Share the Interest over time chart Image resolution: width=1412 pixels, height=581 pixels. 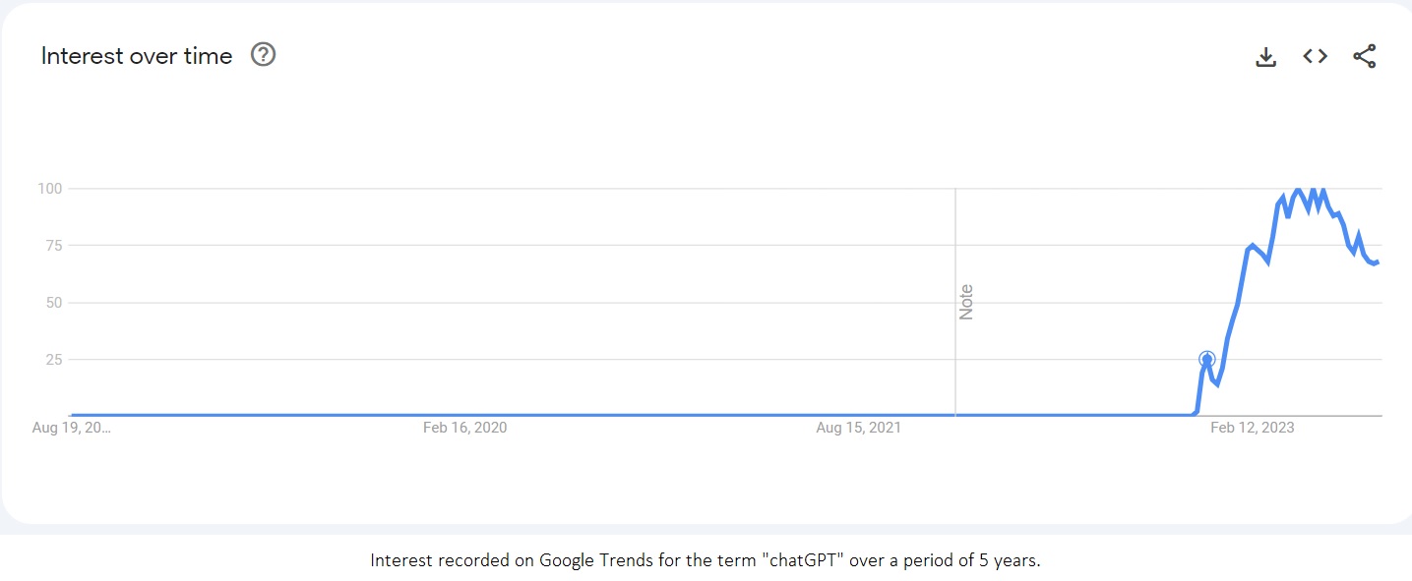(x=1365, y=56)
